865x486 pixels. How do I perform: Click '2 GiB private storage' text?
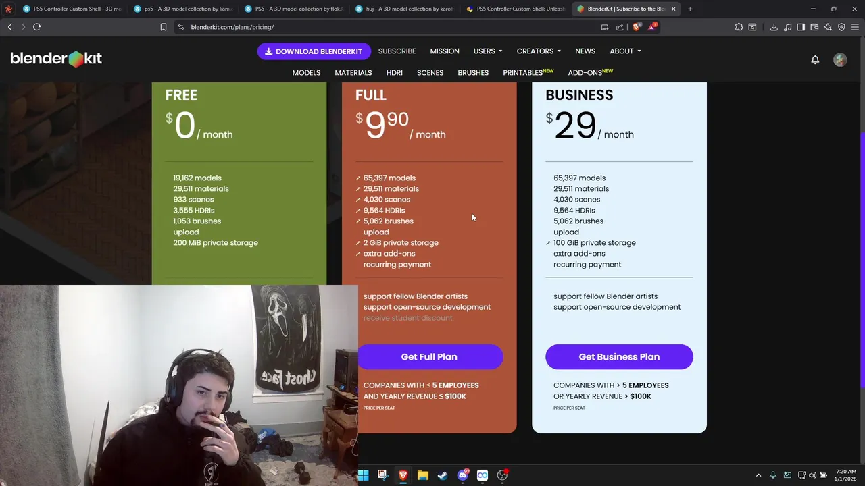401,243
